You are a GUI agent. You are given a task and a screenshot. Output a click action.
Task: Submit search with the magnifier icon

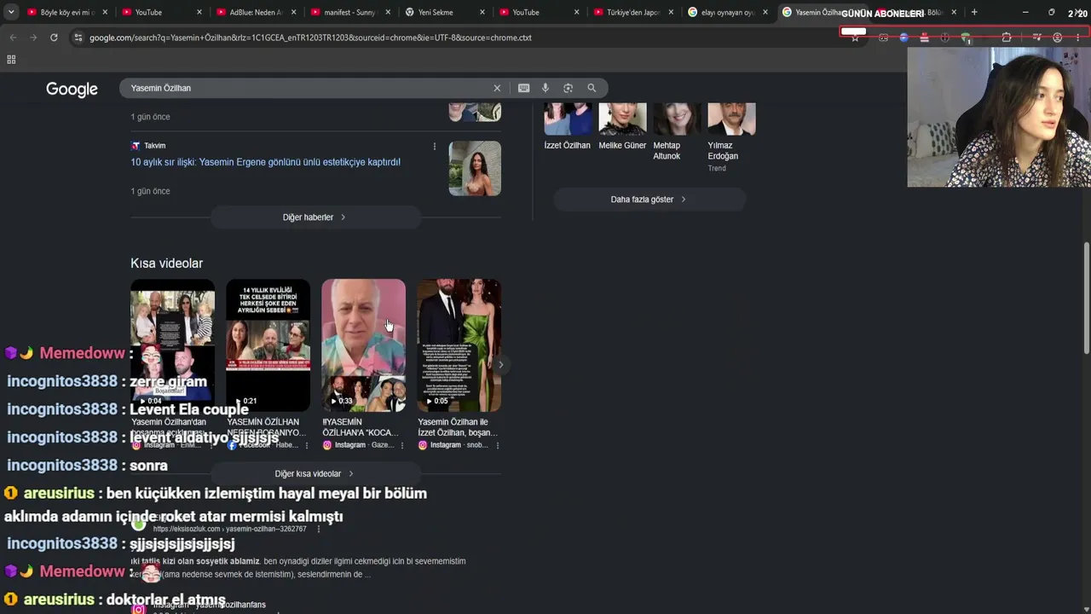point(592,88)
